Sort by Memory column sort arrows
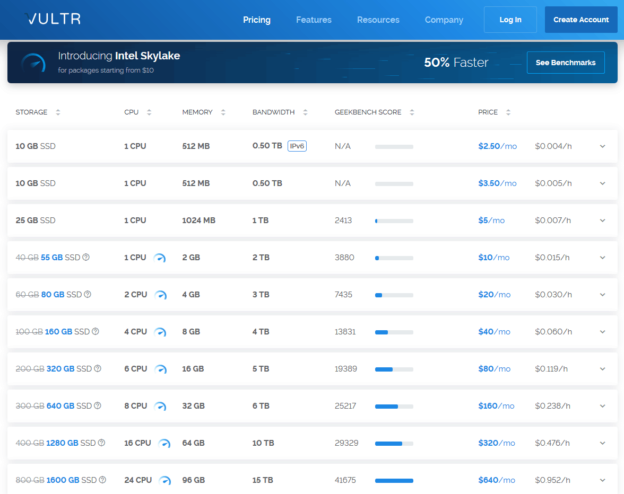This screenshot has width=624, height=494. pos(223,112)
